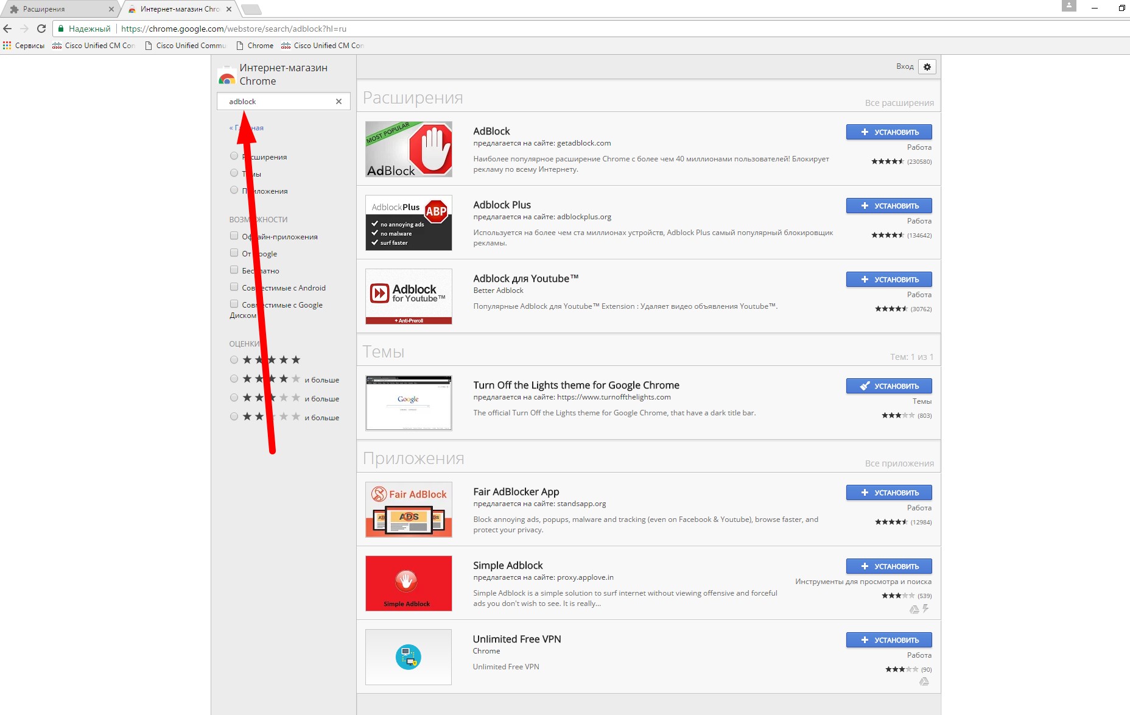Check the Бесплатно option

click(x=234, y=270)
